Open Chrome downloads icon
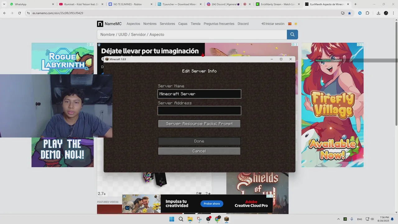398x224 pixels. coord(378,13)
